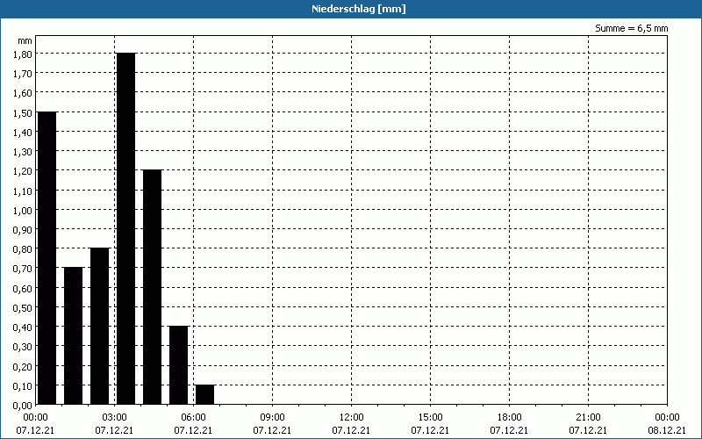The width and height of the screenshot is (702, 439).
Task: Click the 0,50 y-axis value
Action: click(23, 308)
